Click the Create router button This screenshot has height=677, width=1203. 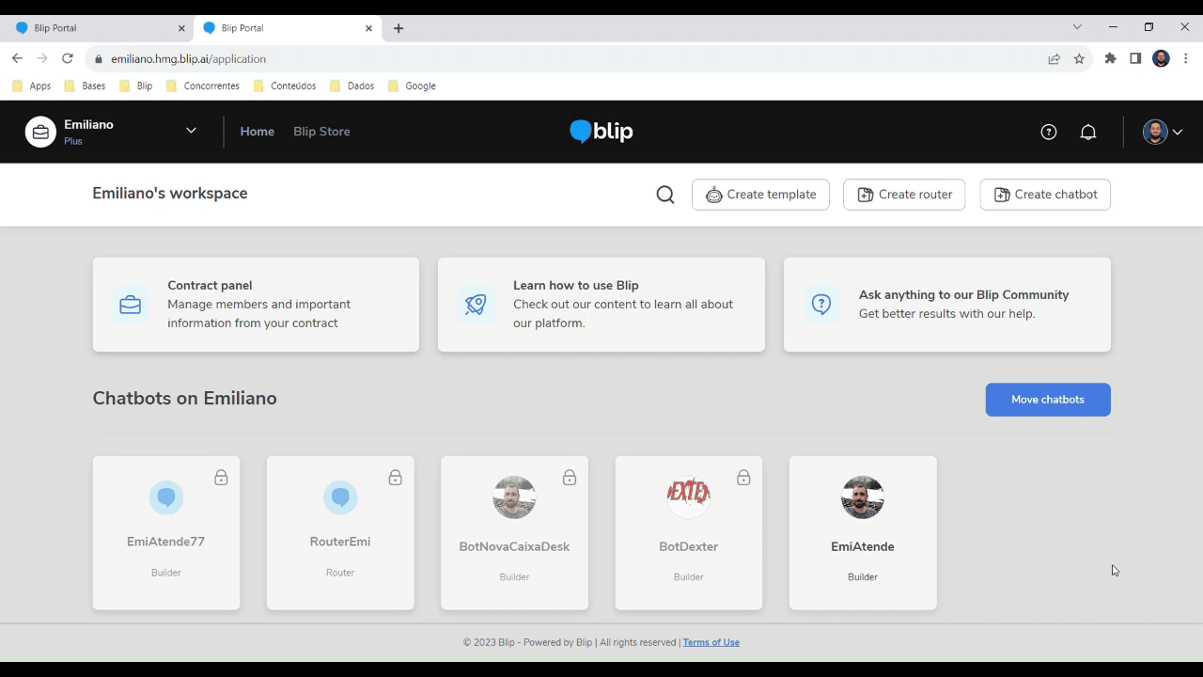click(x=904, y=195)
